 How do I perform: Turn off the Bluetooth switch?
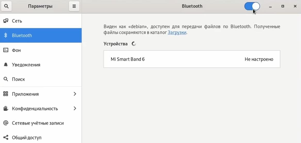click(252, 6)
